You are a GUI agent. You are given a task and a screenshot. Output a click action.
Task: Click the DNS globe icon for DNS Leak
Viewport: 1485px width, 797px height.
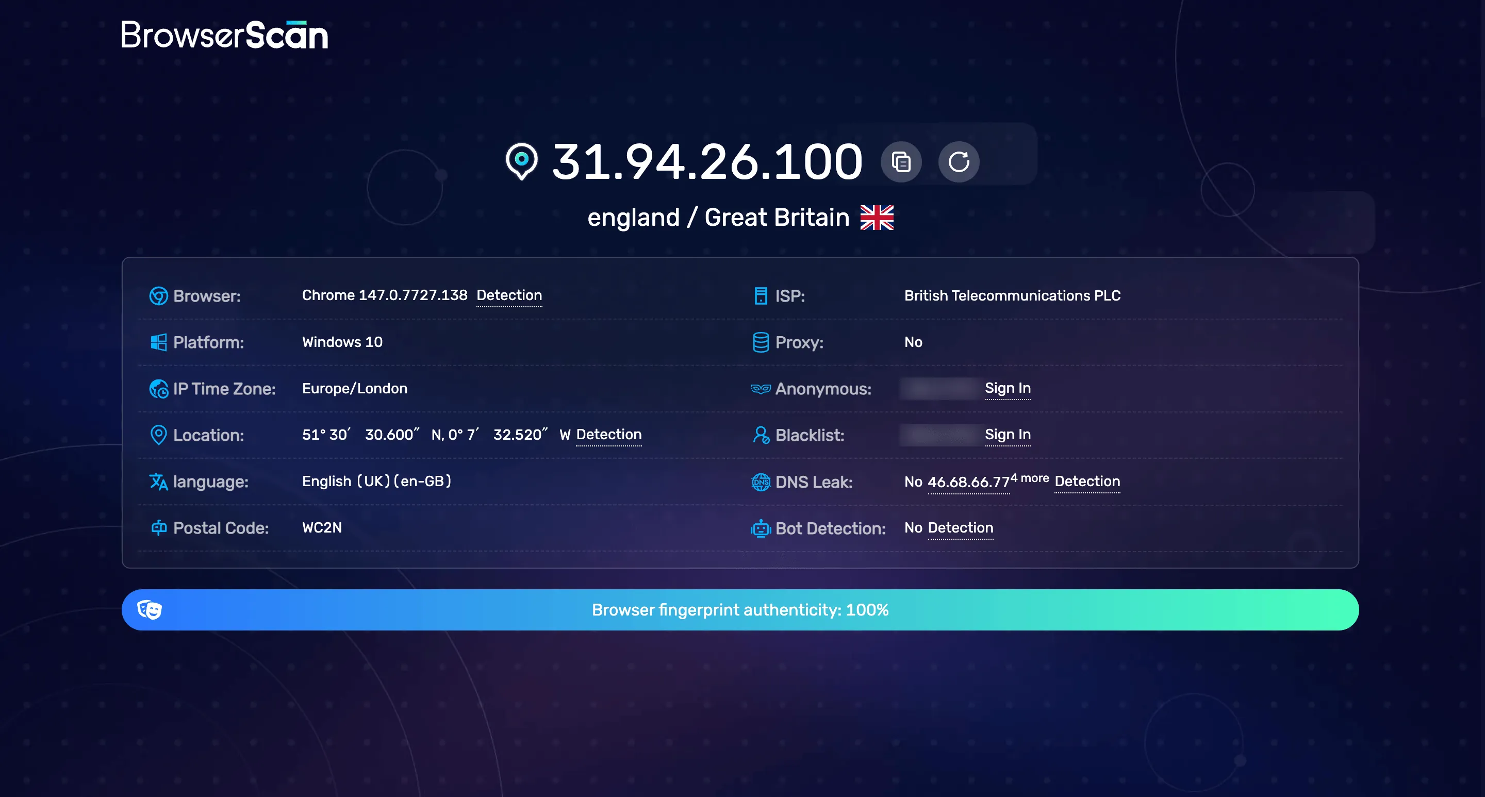pyautogui.click(x=761, y=482)
